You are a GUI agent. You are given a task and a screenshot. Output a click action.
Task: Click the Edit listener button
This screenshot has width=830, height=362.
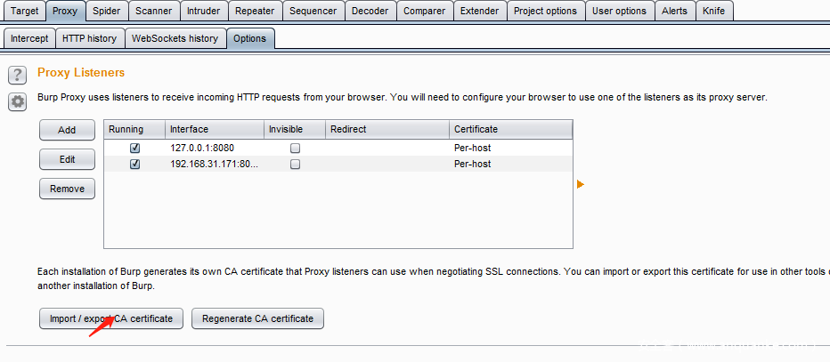click(67, 159)
